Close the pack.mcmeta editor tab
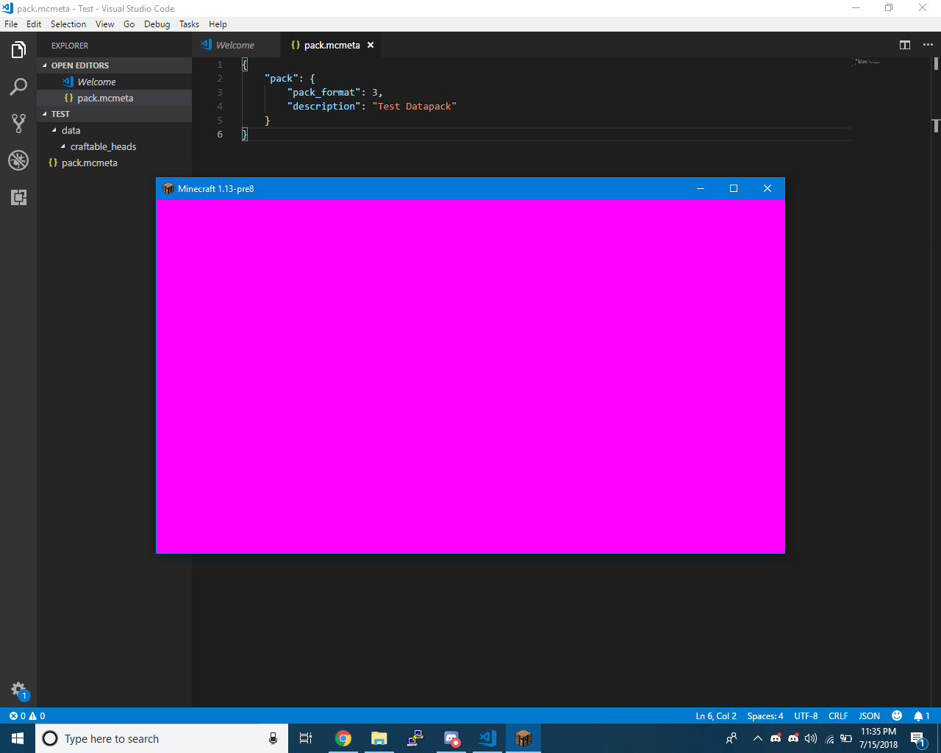This screenshot has width=941, height=753. coord(371,45)
